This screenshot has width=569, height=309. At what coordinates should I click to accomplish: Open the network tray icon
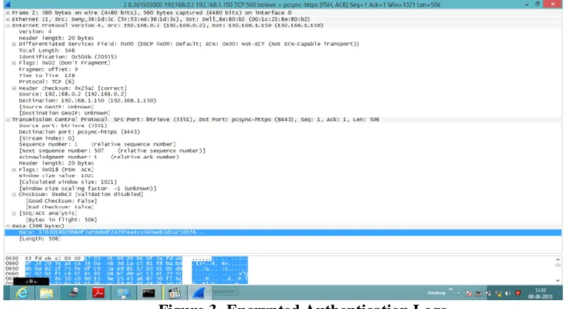498,294
